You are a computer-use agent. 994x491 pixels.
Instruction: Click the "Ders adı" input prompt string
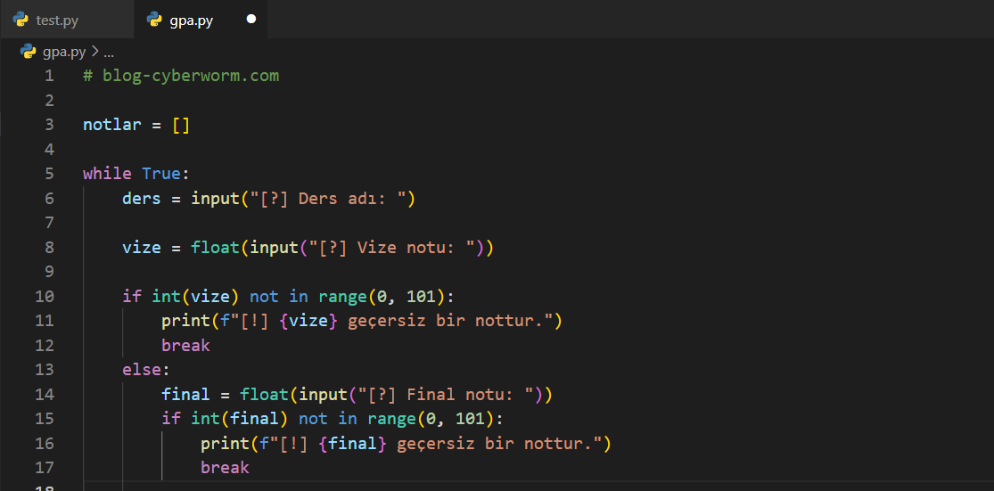pos(332,198)
